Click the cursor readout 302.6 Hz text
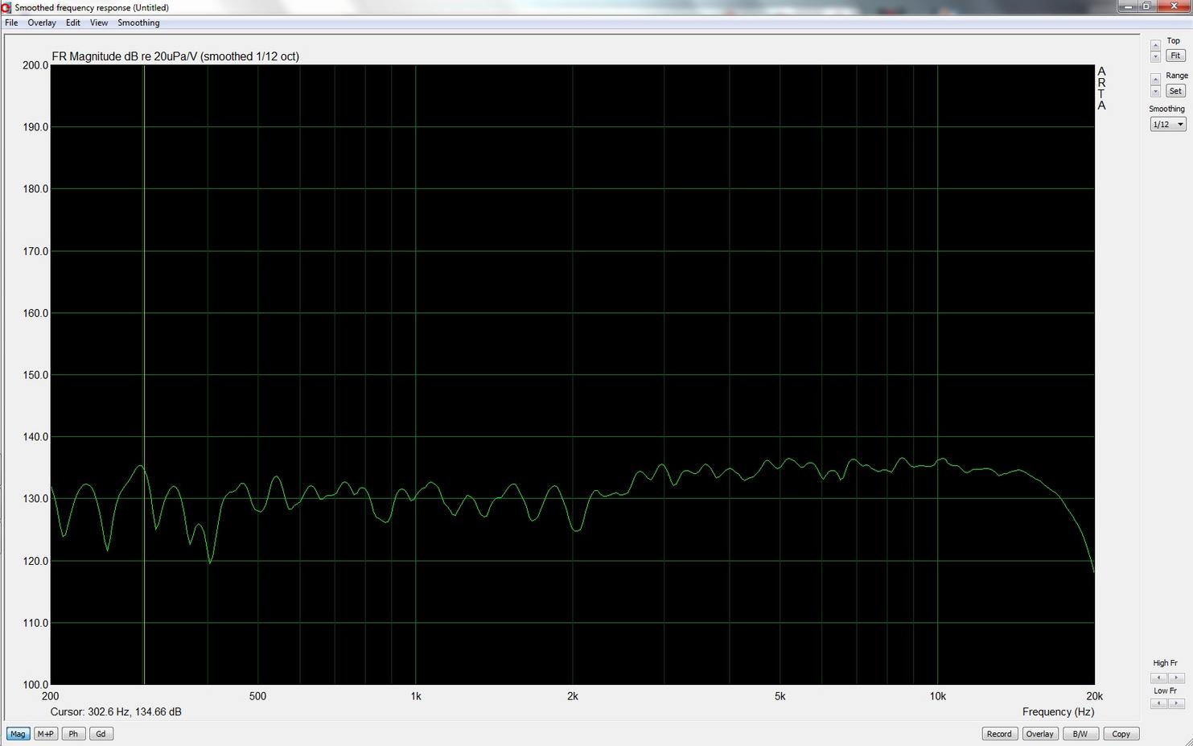The image size is (1193, 746). coord(116,711)
